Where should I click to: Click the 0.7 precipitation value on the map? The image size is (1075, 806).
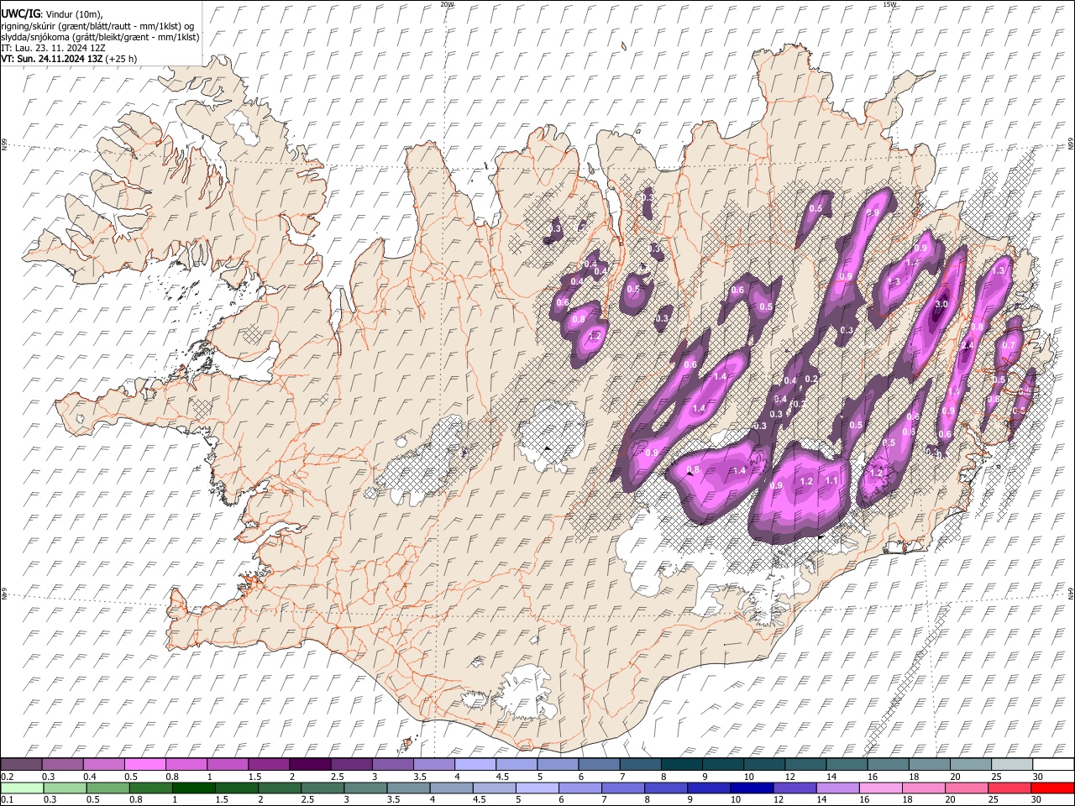1009,344
